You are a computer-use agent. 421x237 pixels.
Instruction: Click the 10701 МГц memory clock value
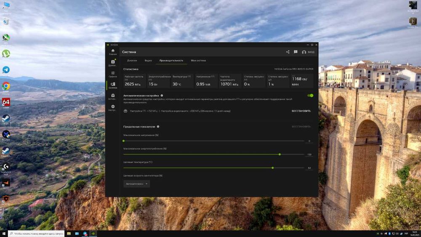pos(229,84)
